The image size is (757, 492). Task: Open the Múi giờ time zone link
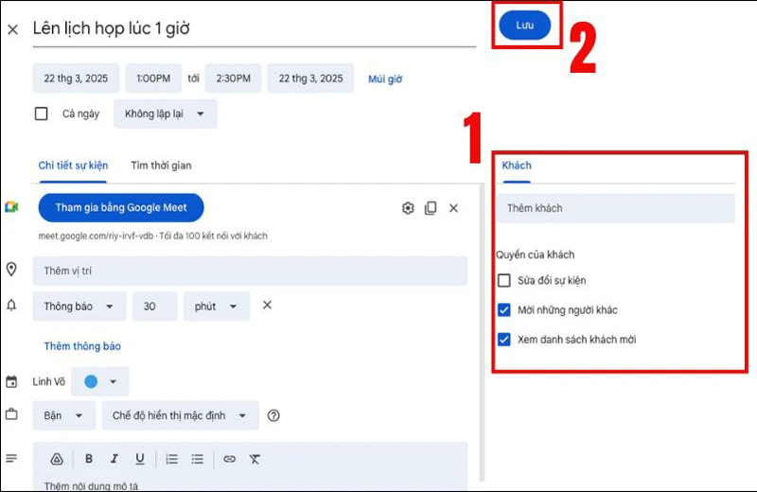coord(385,79)
